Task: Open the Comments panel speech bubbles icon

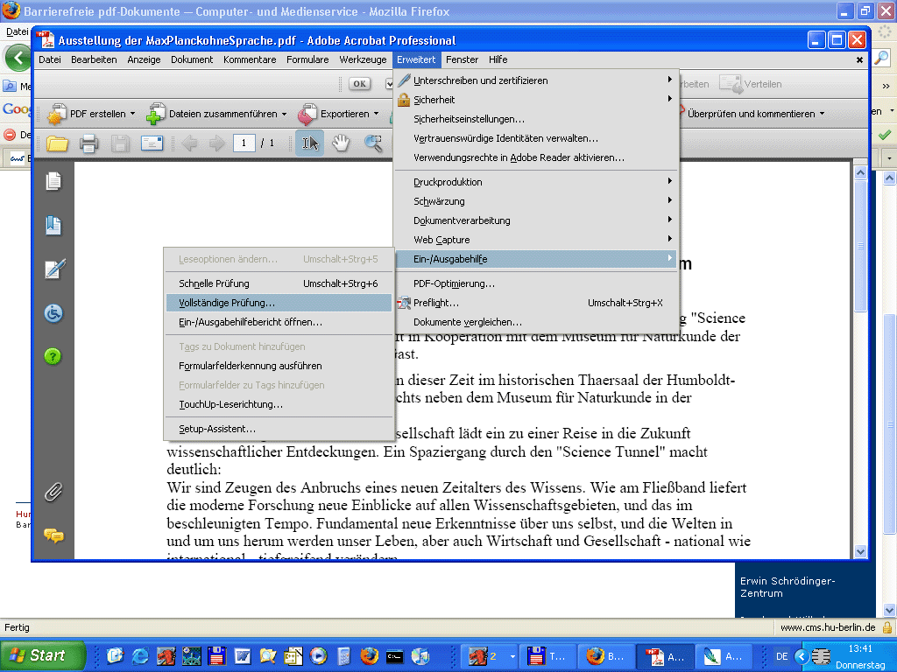Action: pos(53,535)
